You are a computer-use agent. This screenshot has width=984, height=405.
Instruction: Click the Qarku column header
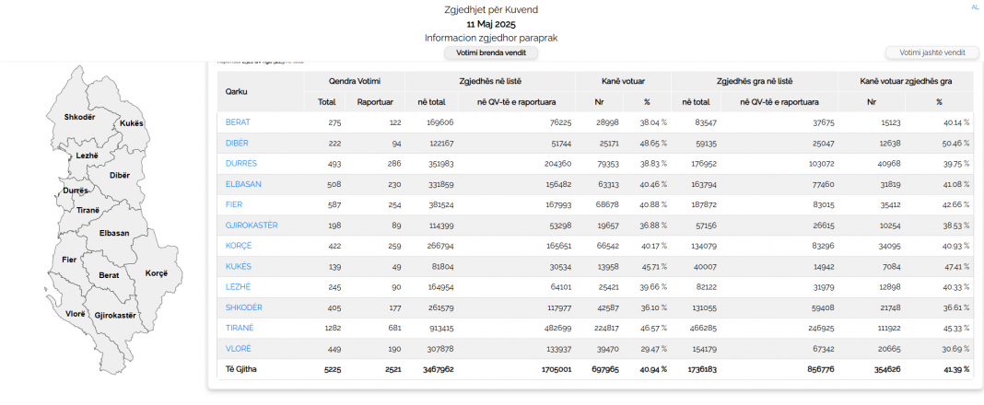237,91
